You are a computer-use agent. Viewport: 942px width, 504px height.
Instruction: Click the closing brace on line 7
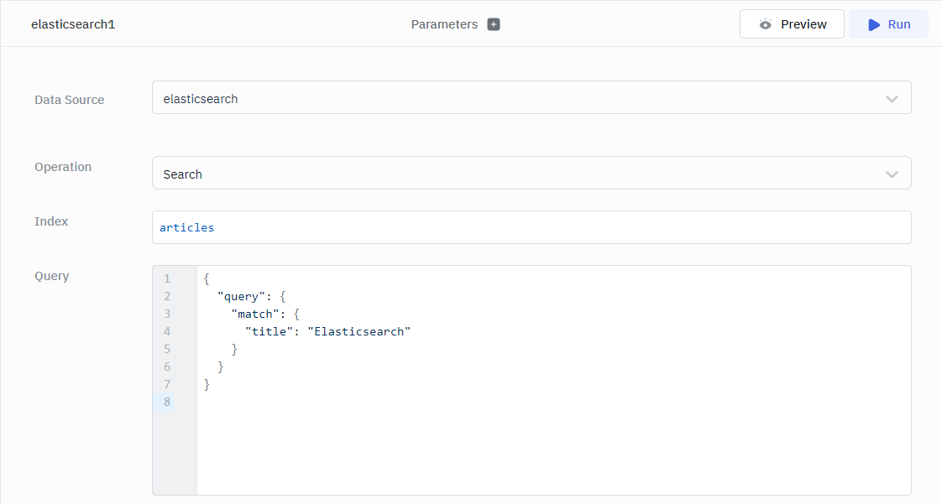(207, 384)
